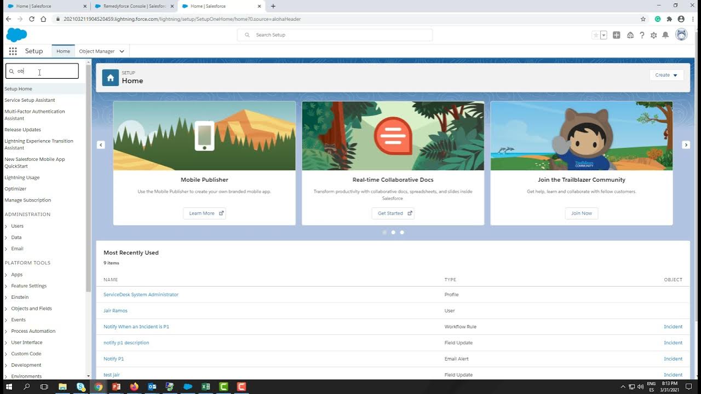Open Firefox from the taskbar
Screen dimensions: 701x394
tap(134, 387)
